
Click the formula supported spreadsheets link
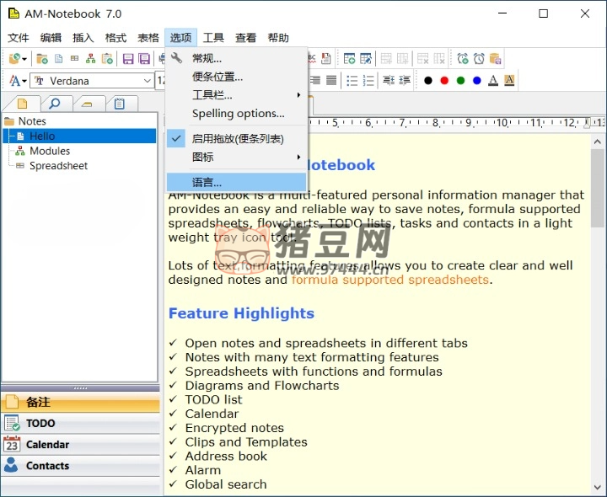pyautogui.click(x=390, y=280)
